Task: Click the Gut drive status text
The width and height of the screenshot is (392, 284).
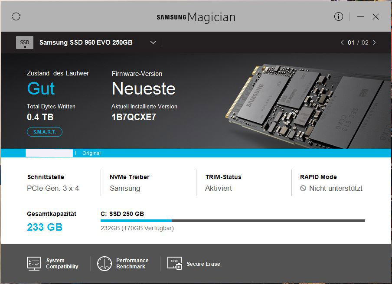Action: (41, 88)
